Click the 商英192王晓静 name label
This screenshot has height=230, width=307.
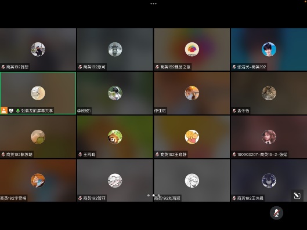tap(174, 155)
